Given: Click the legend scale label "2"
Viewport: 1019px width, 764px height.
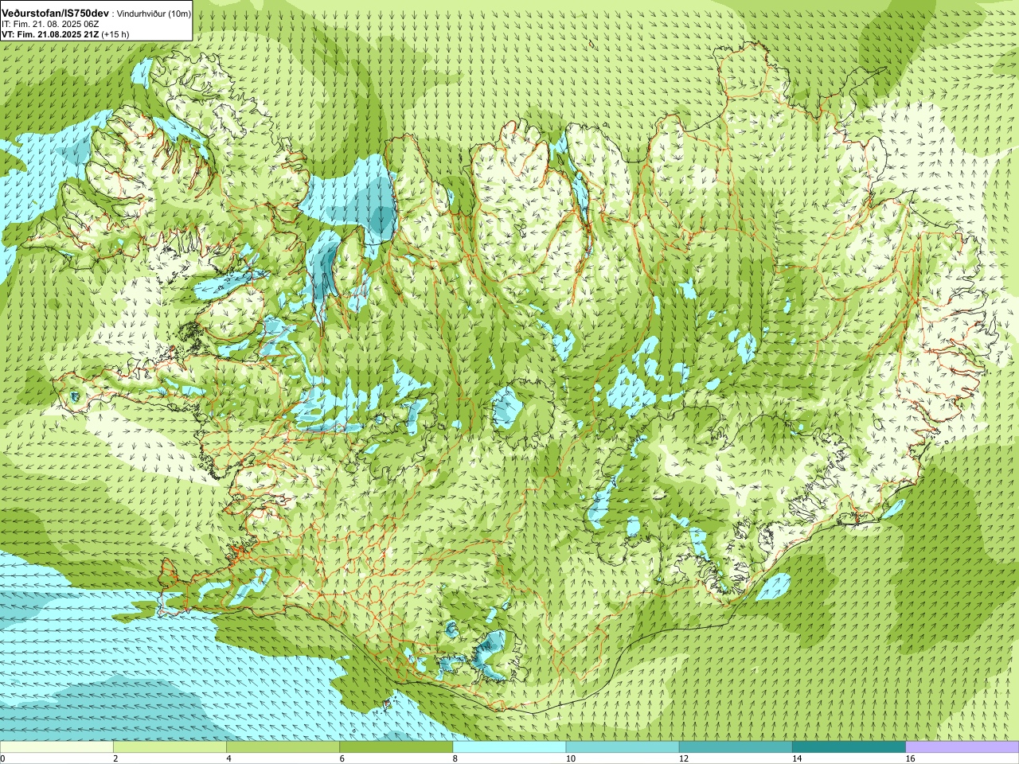Looking at the screenshot, I should (x=115, y=758).
